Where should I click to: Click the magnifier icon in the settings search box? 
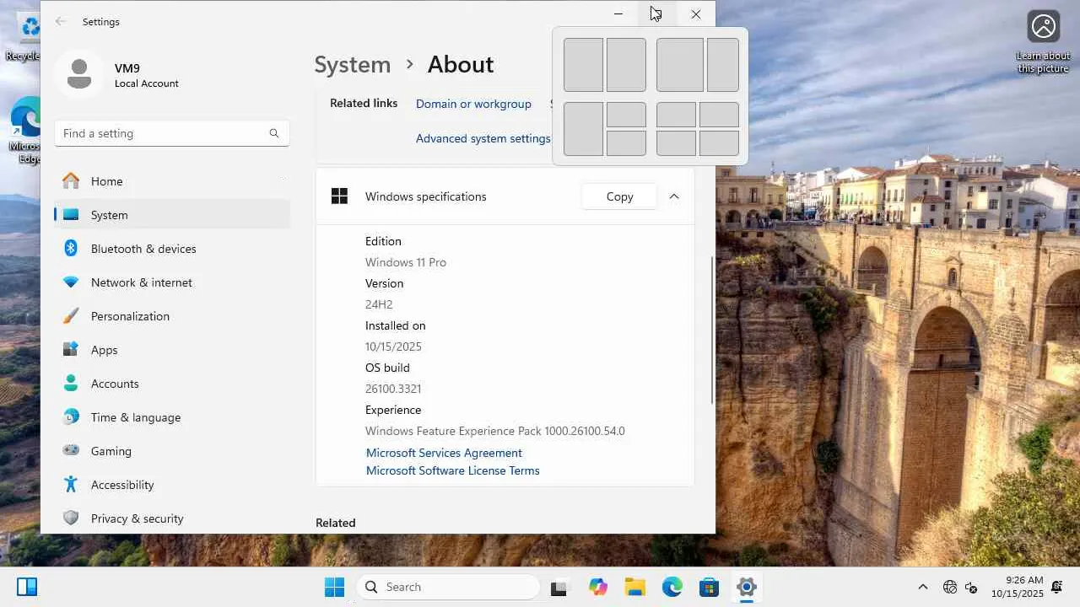pyautogui.click(x=274, y=133)
